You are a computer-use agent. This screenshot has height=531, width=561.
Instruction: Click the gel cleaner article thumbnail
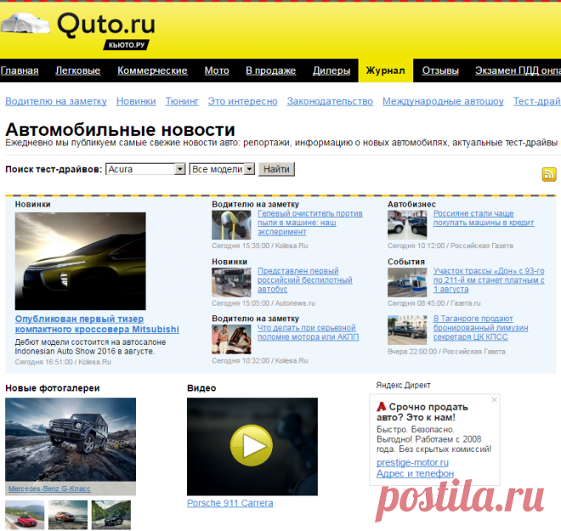point(231,225)
